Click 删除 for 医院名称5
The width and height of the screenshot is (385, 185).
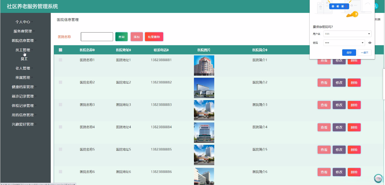(354, 150)
